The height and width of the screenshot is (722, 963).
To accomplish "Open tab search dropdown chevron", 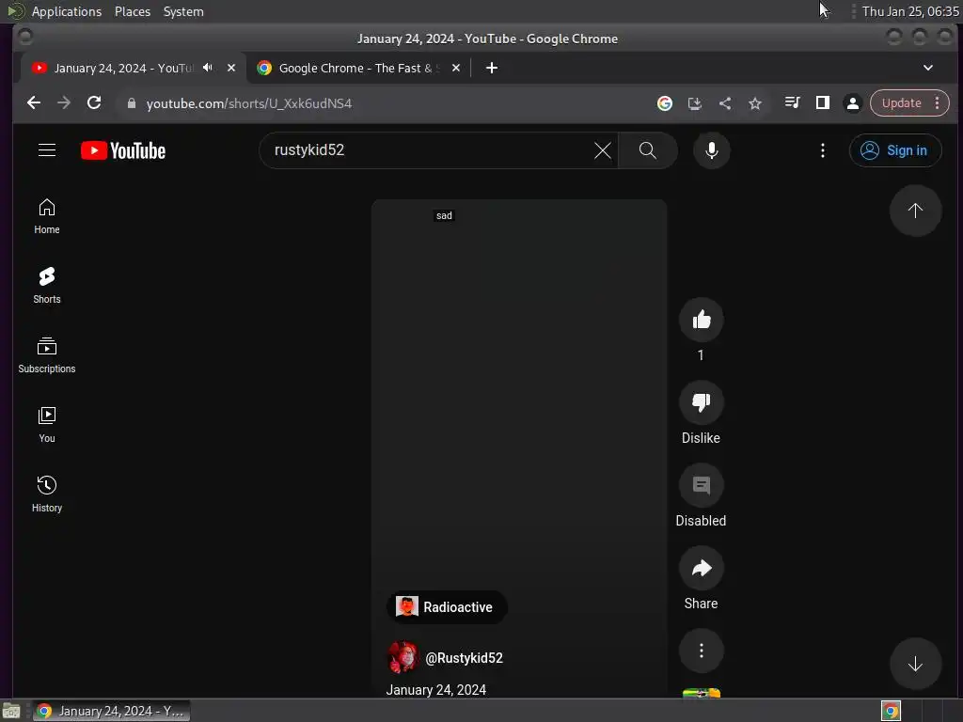I will tap(928, 68).
